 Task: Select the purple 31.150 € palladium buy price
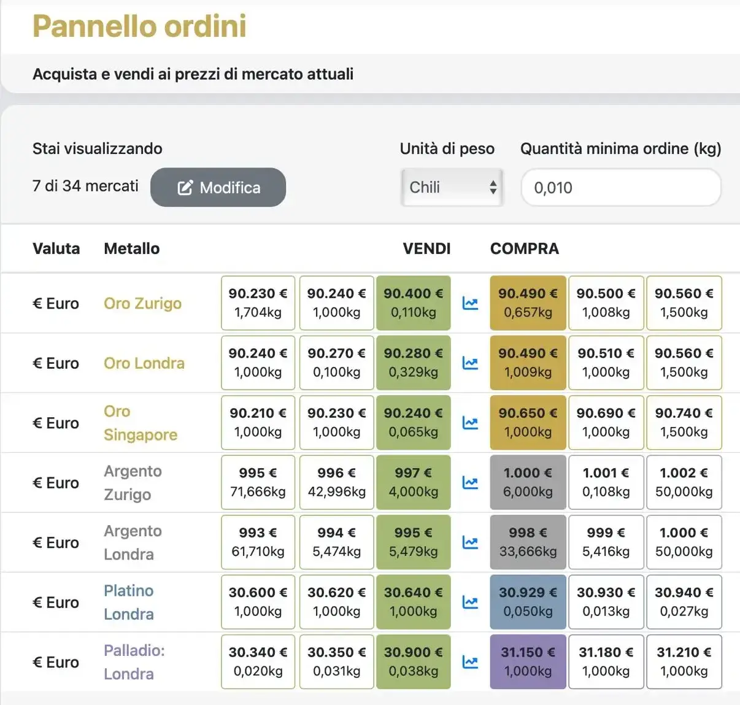coord(528,662)
